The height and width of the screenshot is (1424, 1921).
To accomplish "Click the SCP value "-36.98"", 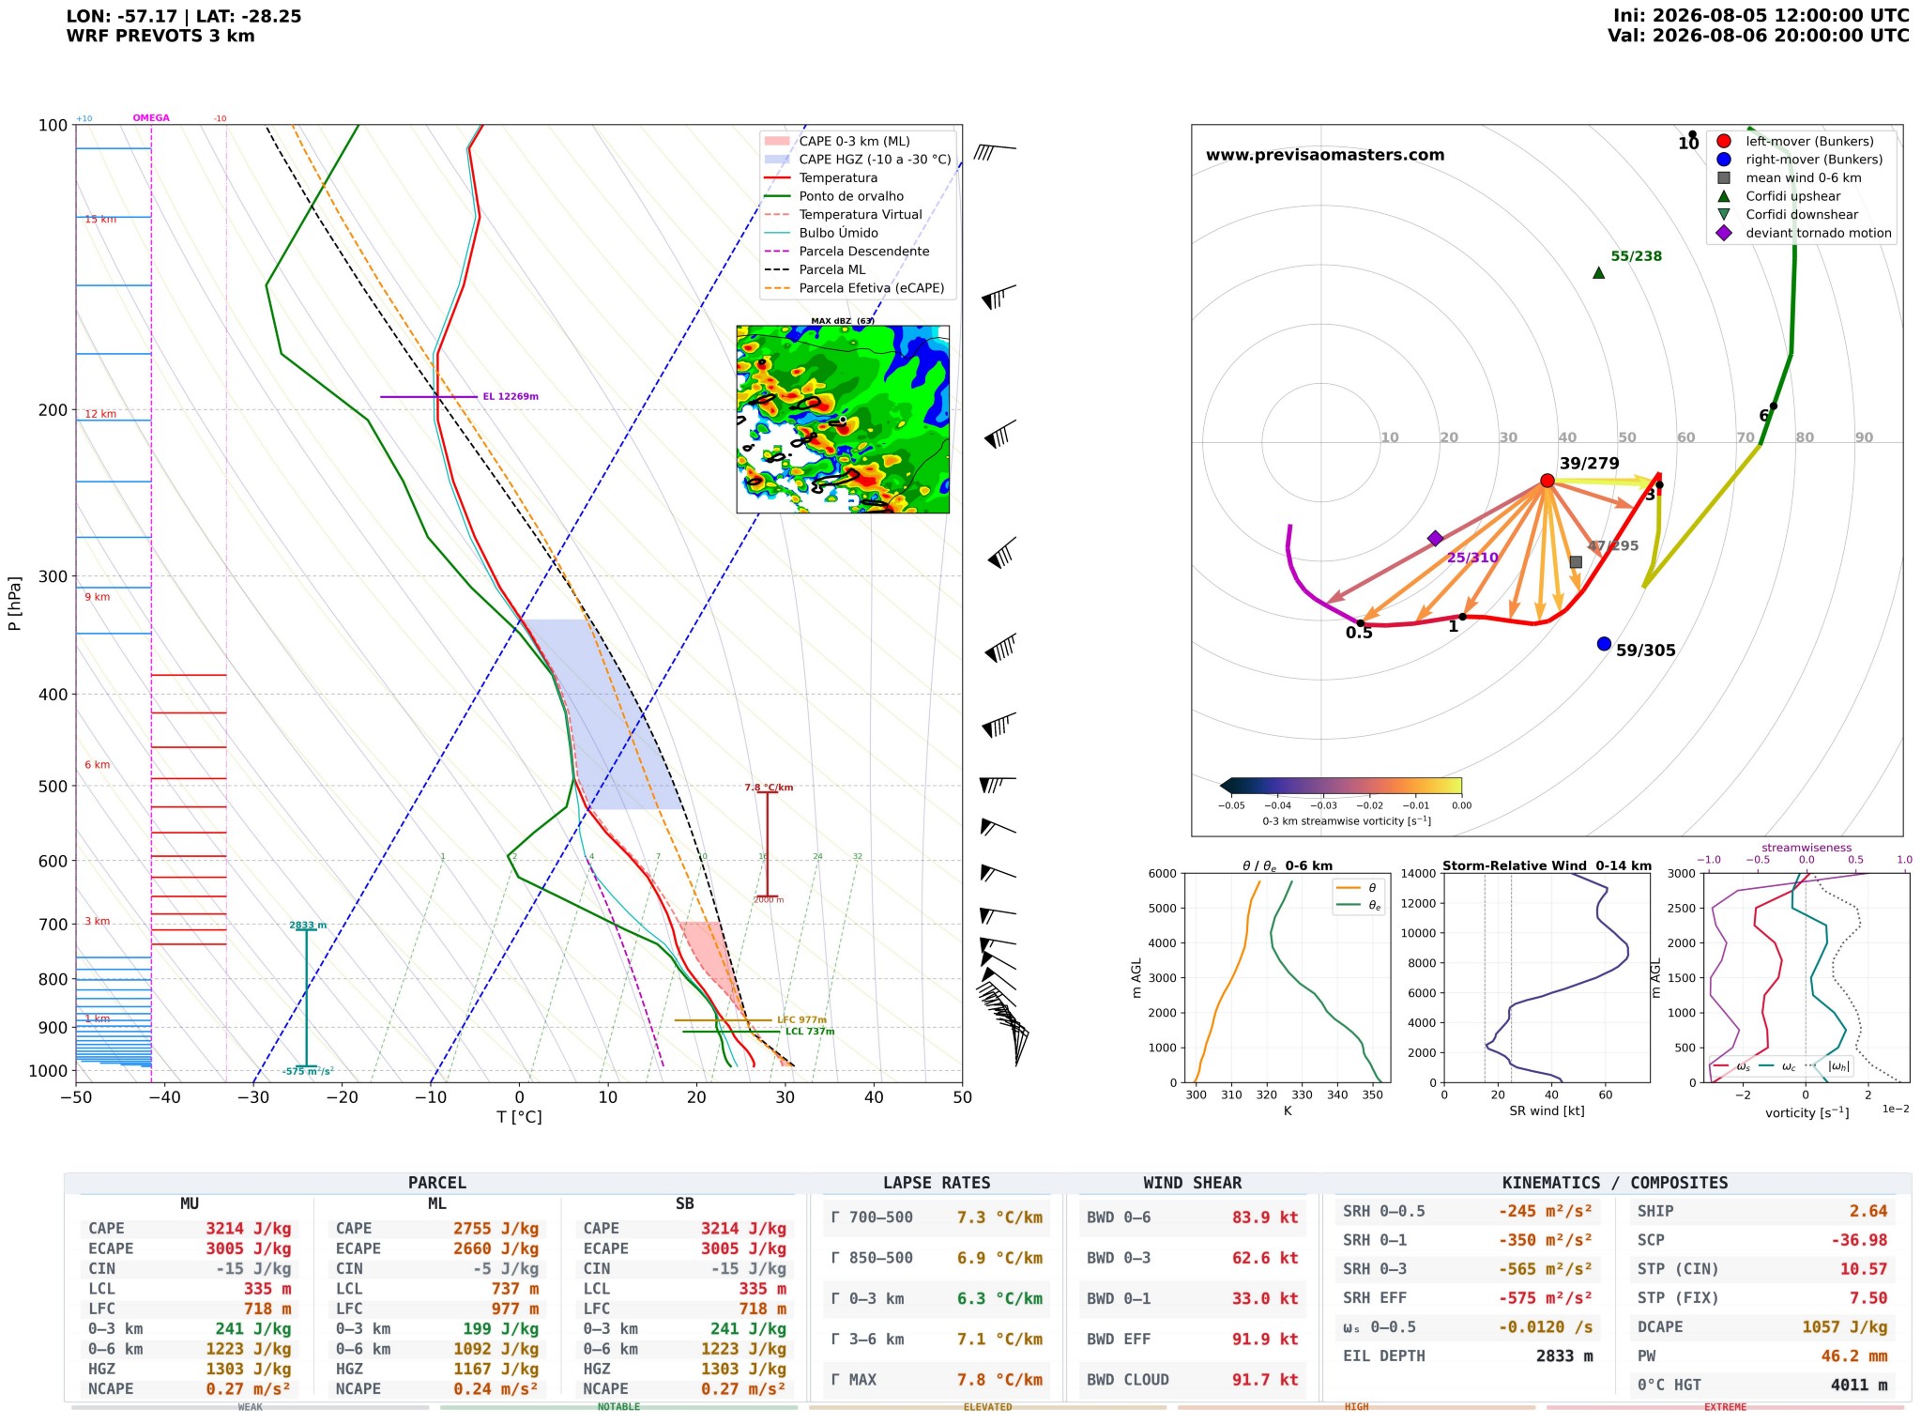I will pos(1859,1240).
